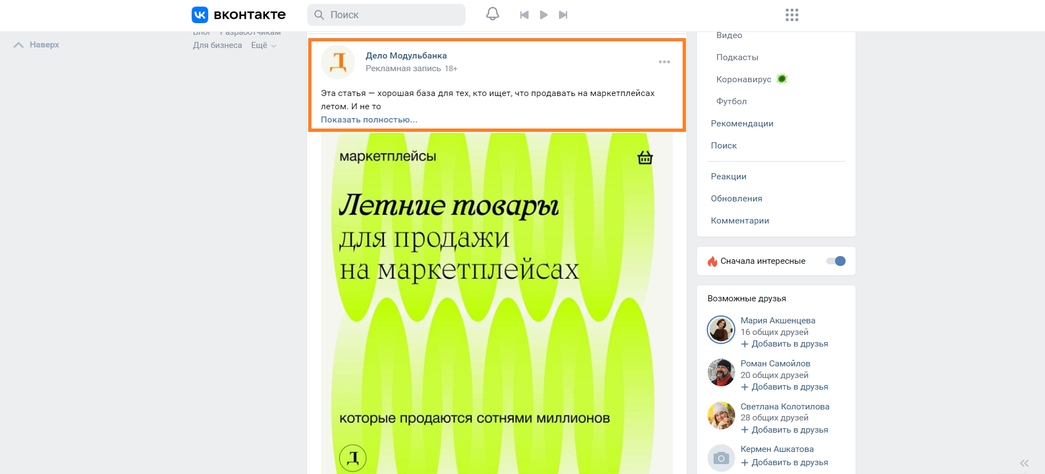Screen dimensions: 1045x474
Task: Click the VK logo icon
Action: point(200,15)
